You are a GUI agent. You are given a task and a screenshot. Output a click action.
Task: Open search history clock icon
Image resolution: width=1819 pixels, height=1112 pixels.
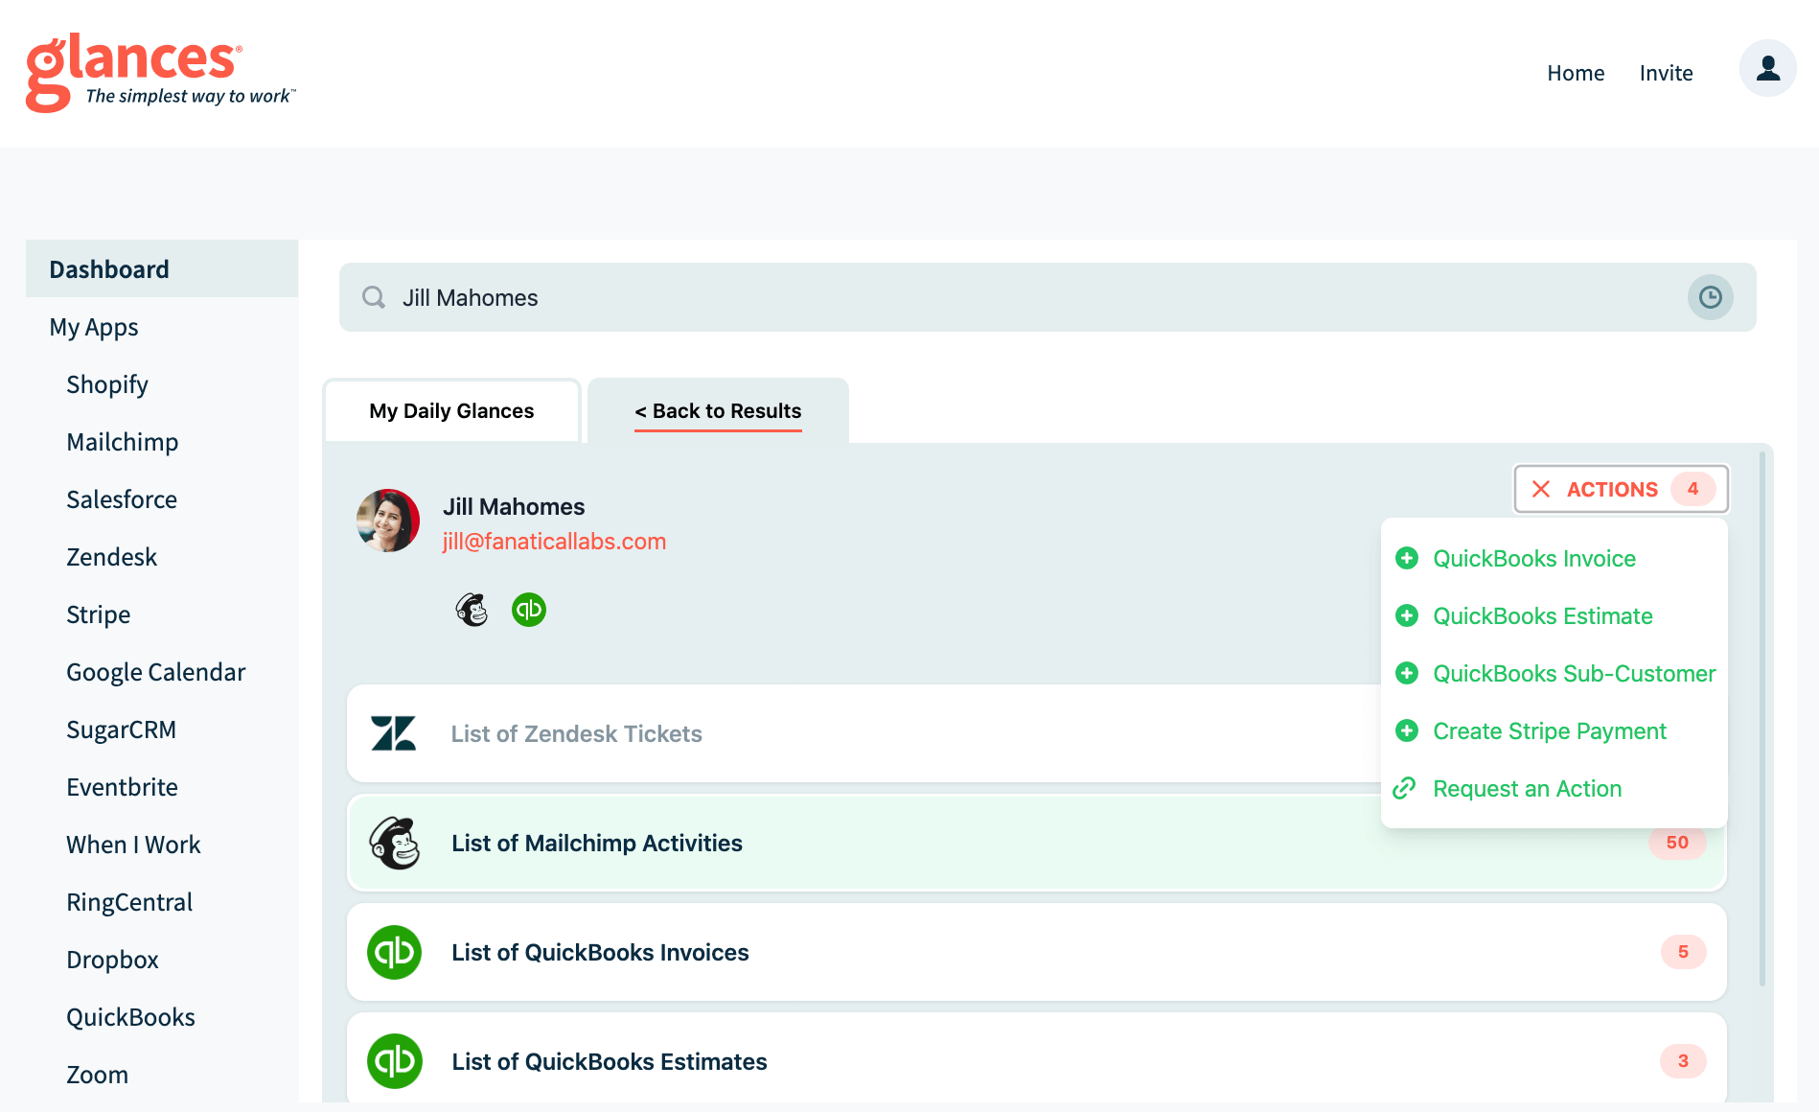1710,297
